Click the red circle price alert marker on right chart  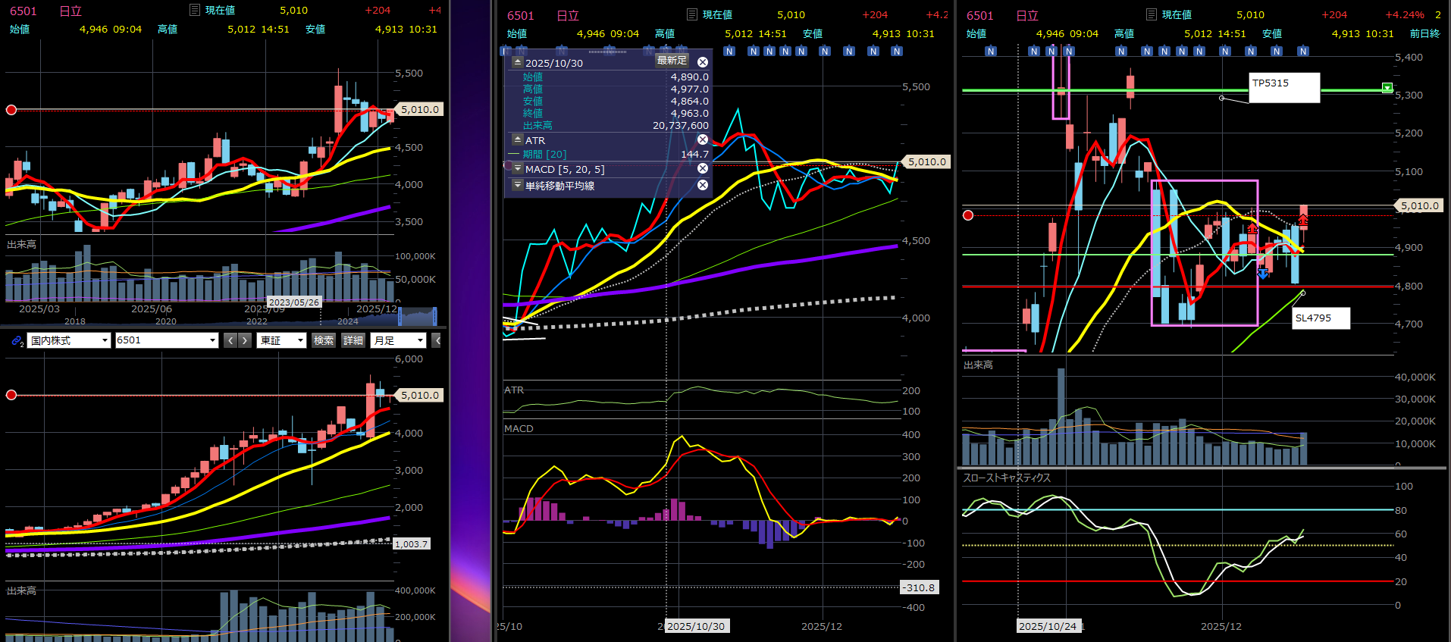(x=968, y=215)
